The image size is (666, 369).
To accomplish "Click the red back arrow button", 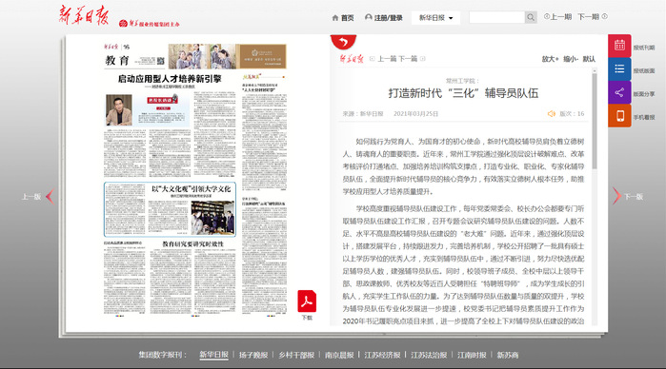I will coord(343,42).
